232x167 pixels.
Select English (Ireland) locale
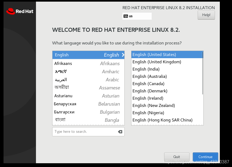pos(167,98)
